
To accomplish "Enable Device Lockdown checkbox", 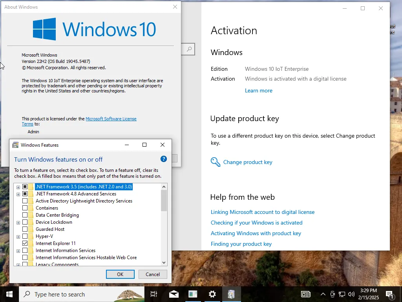I will click(25, 222).
